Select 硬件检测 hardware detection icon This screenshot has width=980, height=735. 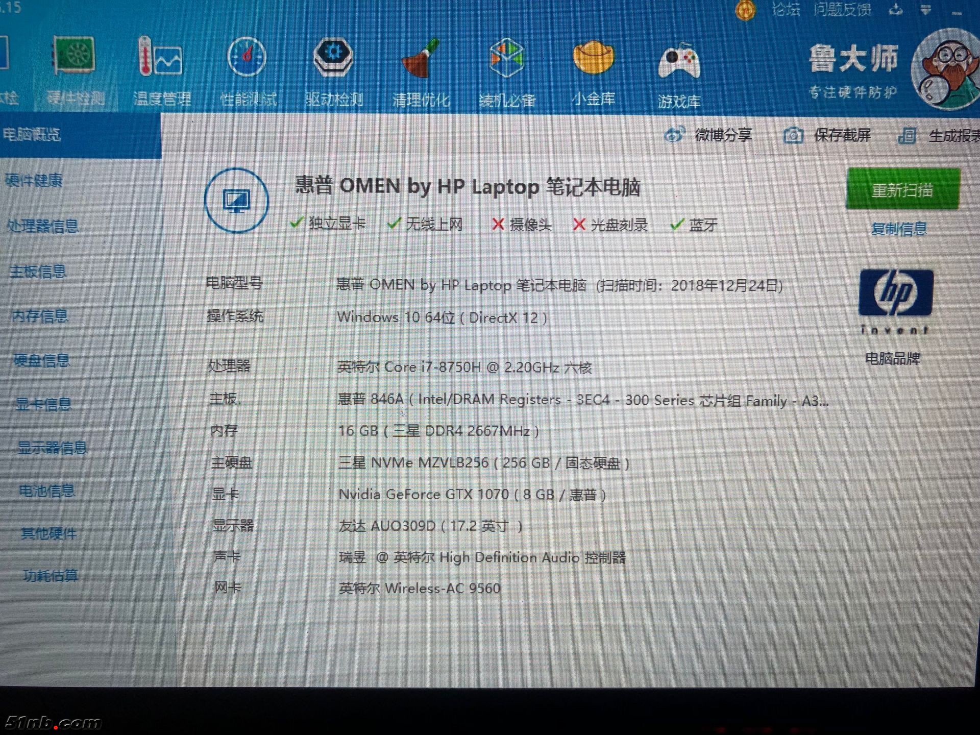(75, 56)
